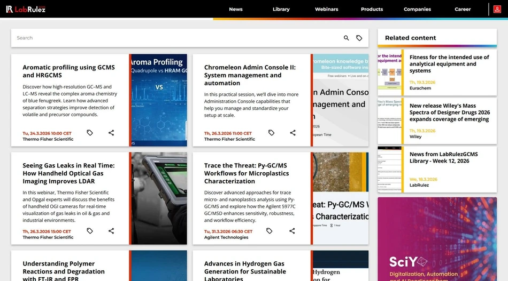Click tag icon on Seeing Gas Leaks card
The height and width of the screenshot is (281, 508).
[x=90, y=231]
